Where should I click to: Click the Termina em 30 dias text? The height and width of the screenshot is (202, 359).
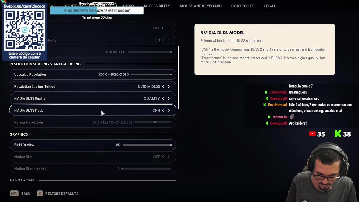coord(97,17)
